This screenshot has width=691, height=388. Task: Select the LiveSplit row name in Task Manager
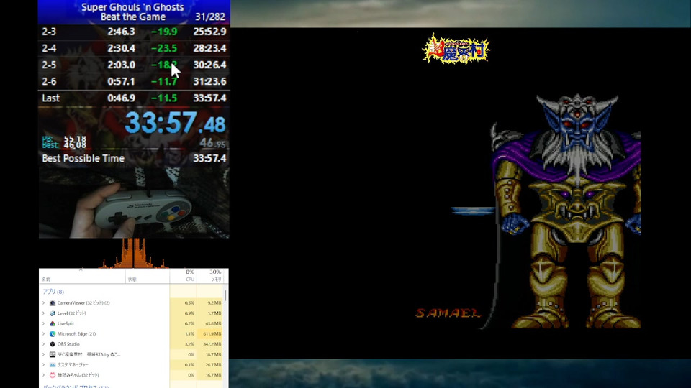tap(66, 323)
